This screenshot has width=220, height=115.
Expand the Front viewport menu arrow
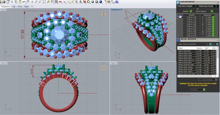click(7, 63)
